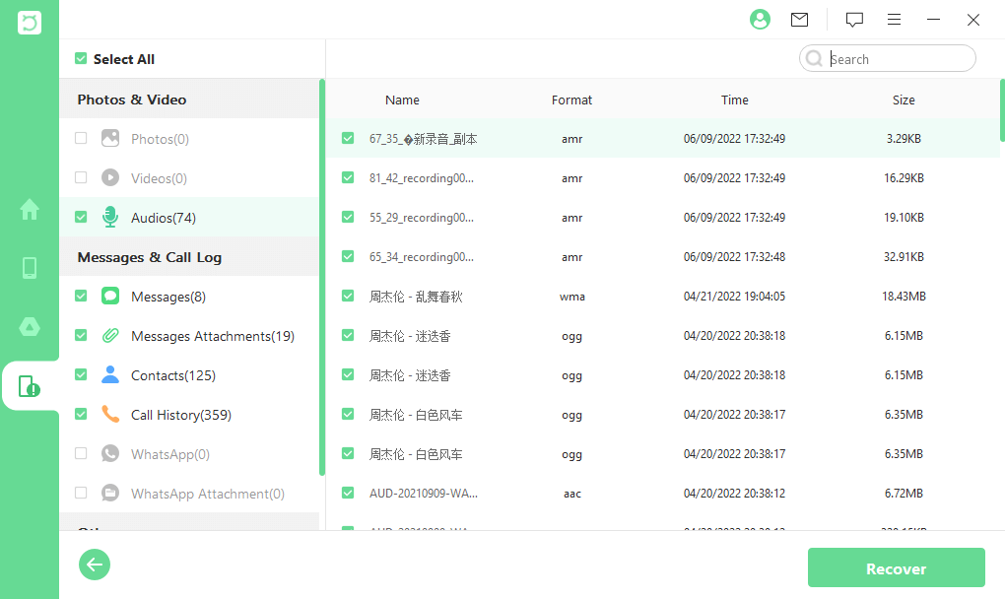Viewport: 1005px width, 599px height.
Task: Open the hamburger menu icon
Action: pyautogui.click(x=894, y=20)
